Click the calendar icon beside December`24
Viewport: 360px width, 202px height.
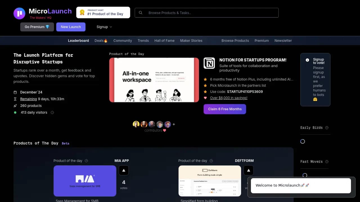[15, 92]
